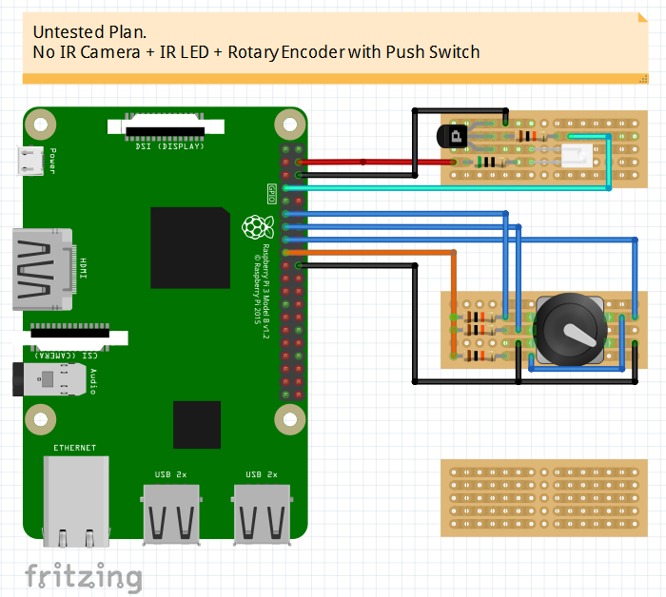
Task: Select the empty perfboard at the bottom
Action: click(543, 498)
